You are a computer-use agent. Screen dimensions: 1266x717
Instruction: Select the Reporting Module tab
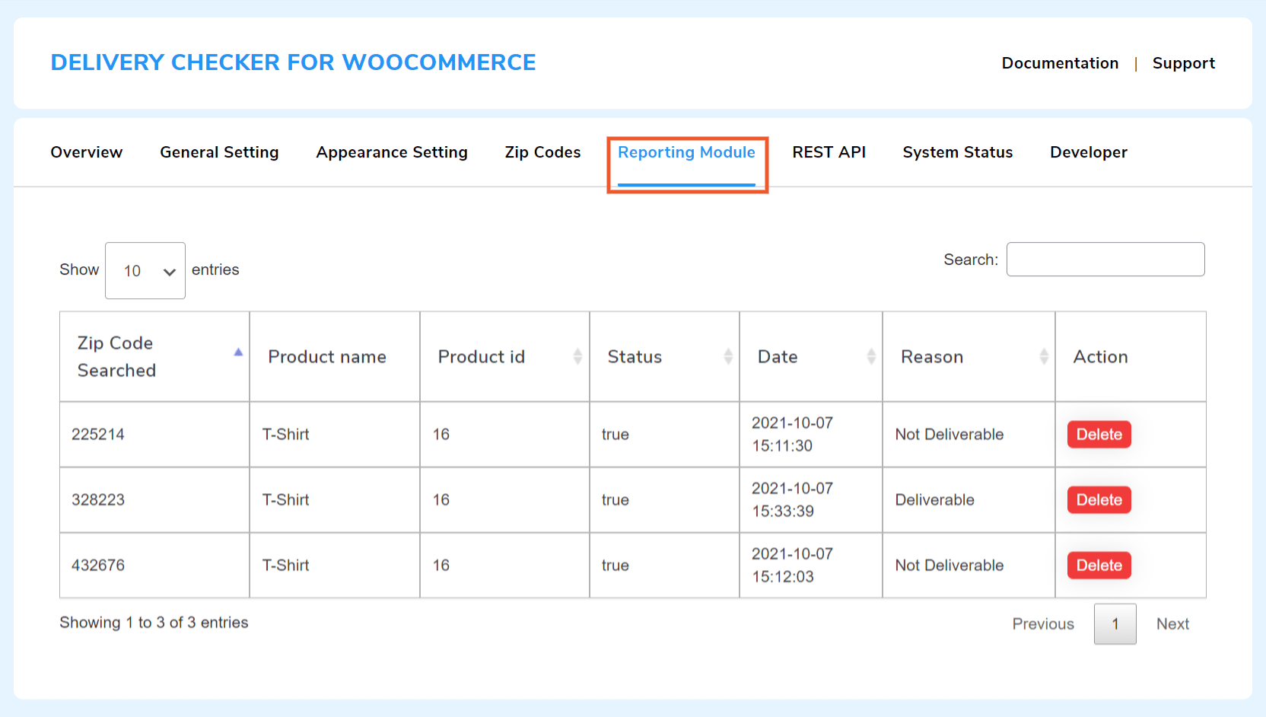[686, 152]
